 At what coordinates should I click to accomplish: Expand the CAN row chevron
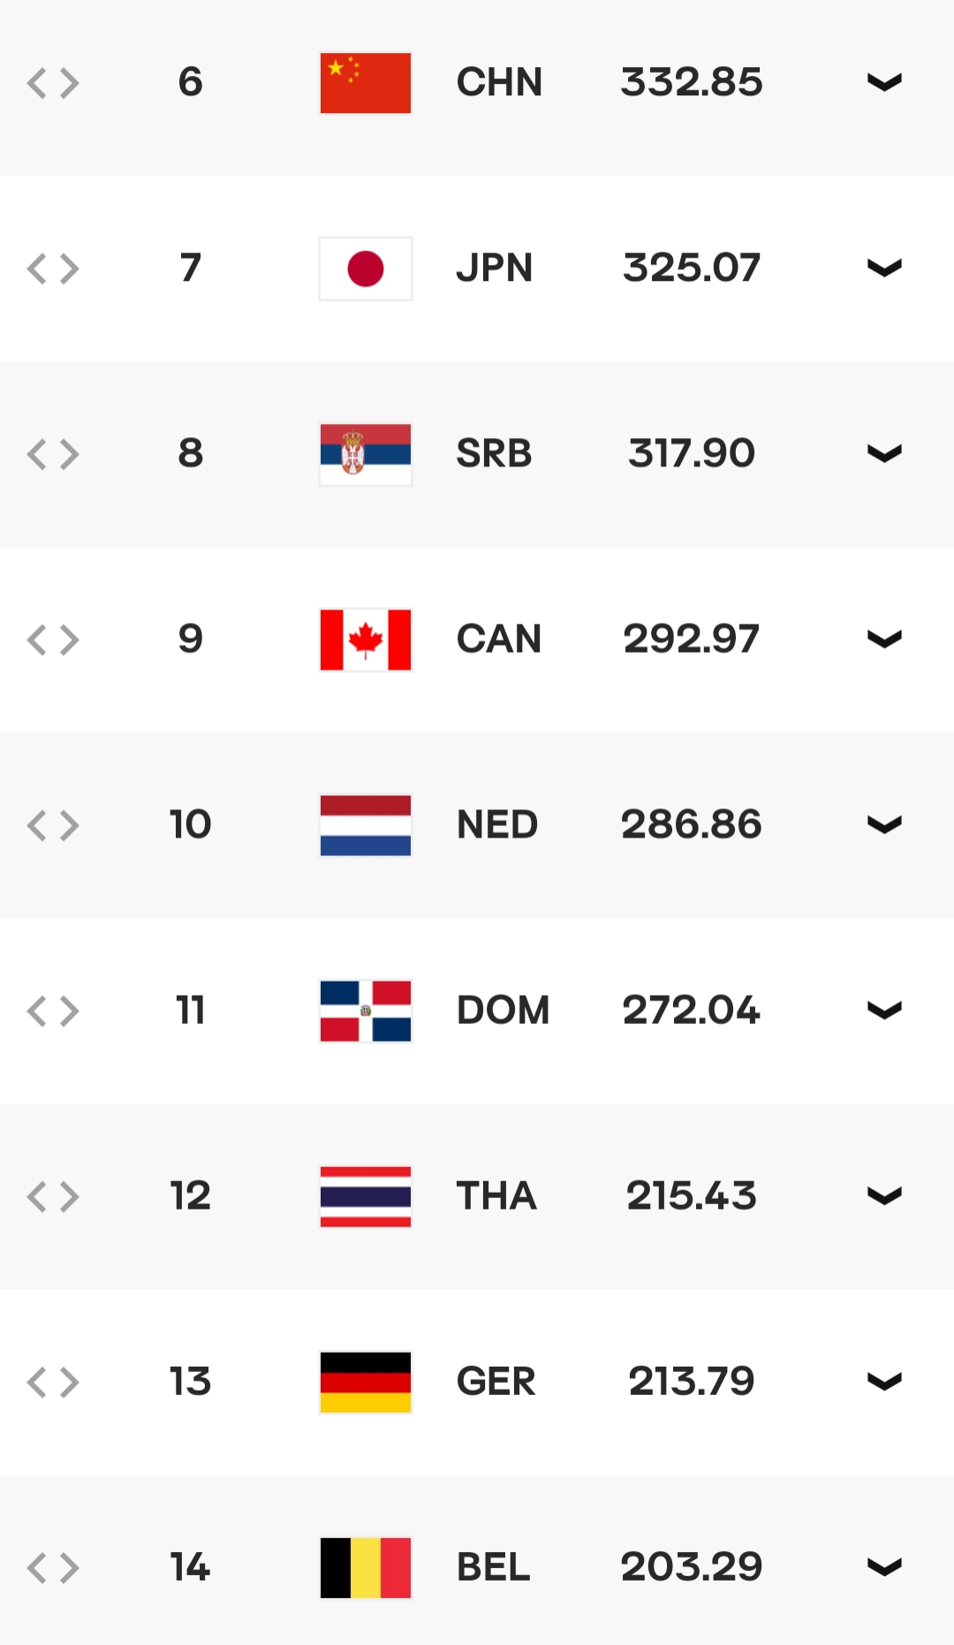[x=884, y=639]
